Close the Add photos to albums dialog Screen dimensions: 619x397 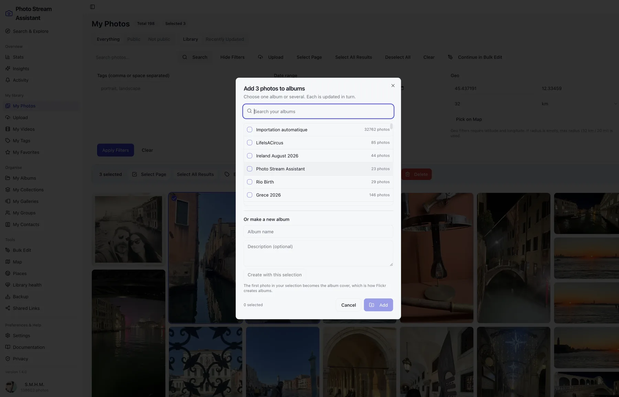click(x=393, y=86)
